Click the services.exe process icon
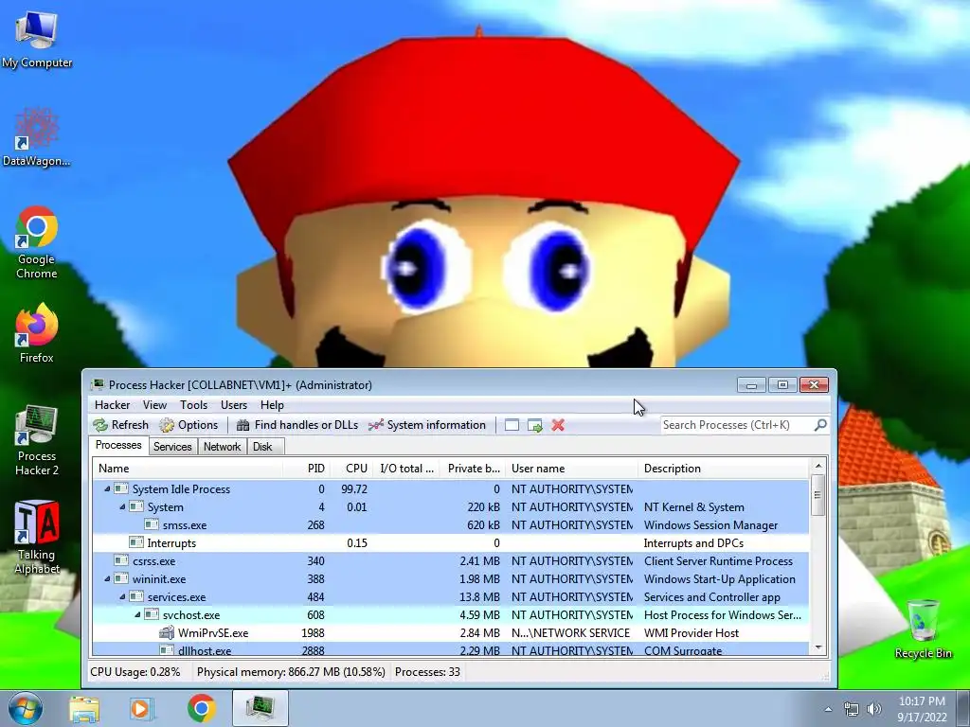Screen dimensions: 970x727 pyautogui.click(x=136, y=596)
